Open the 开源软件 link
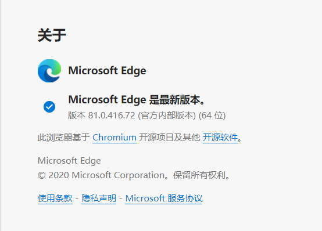The height and width of the screenshot is (231, 322). click(220, 137)
